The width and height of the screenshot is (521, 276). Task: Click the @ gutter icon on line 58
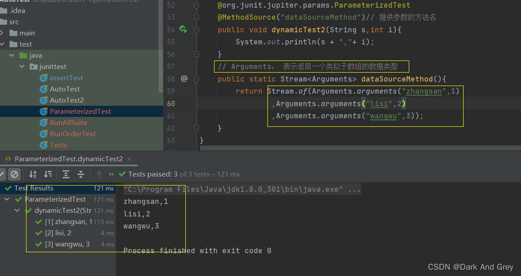tap(184, 78)
